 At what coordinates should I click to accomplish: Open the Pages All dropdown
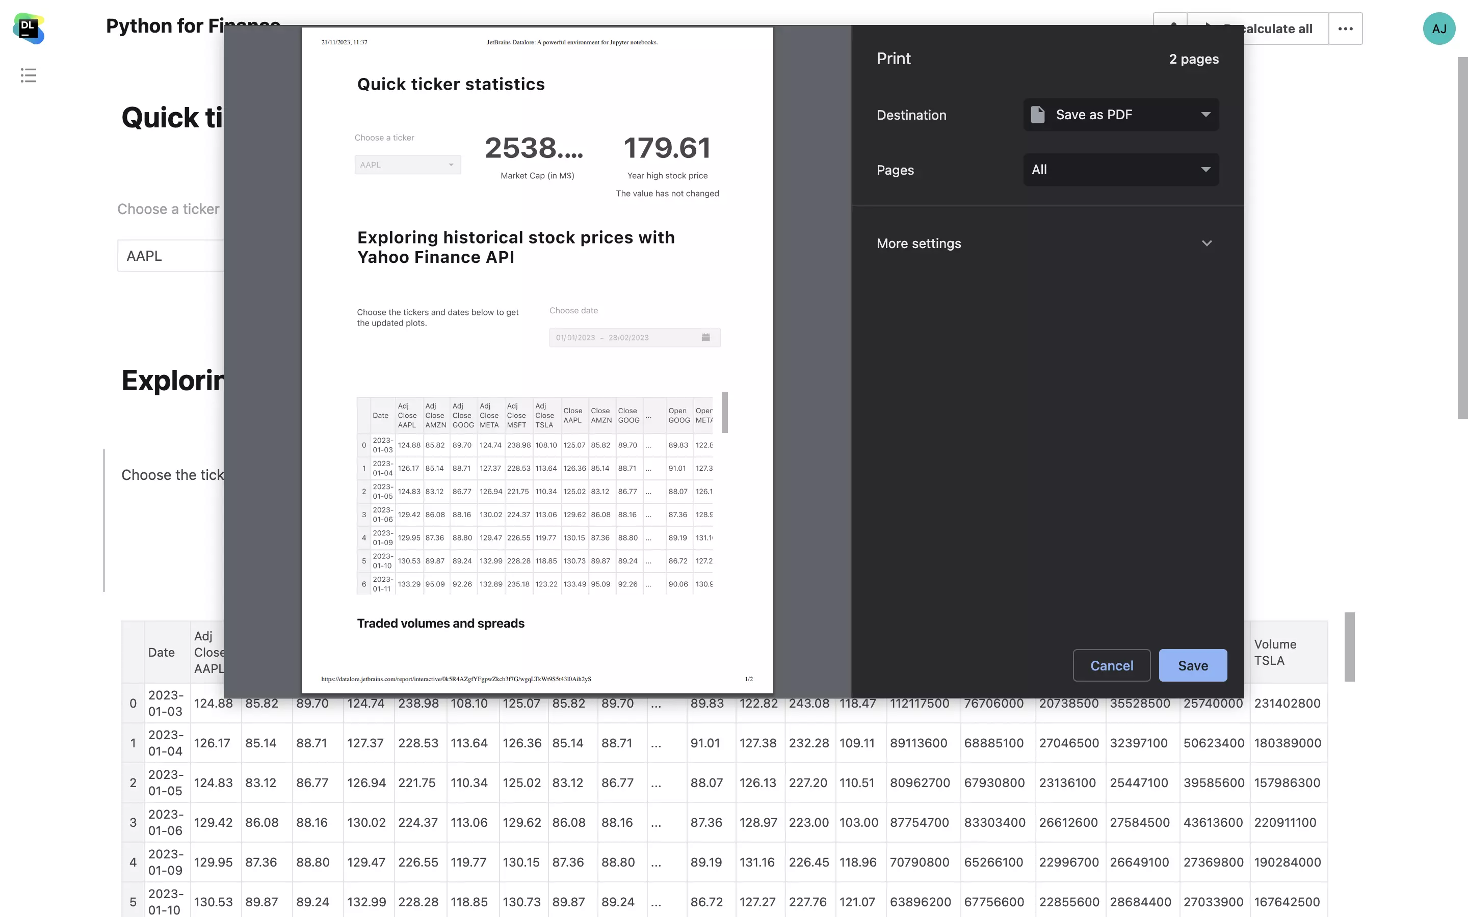[1120, 170]
